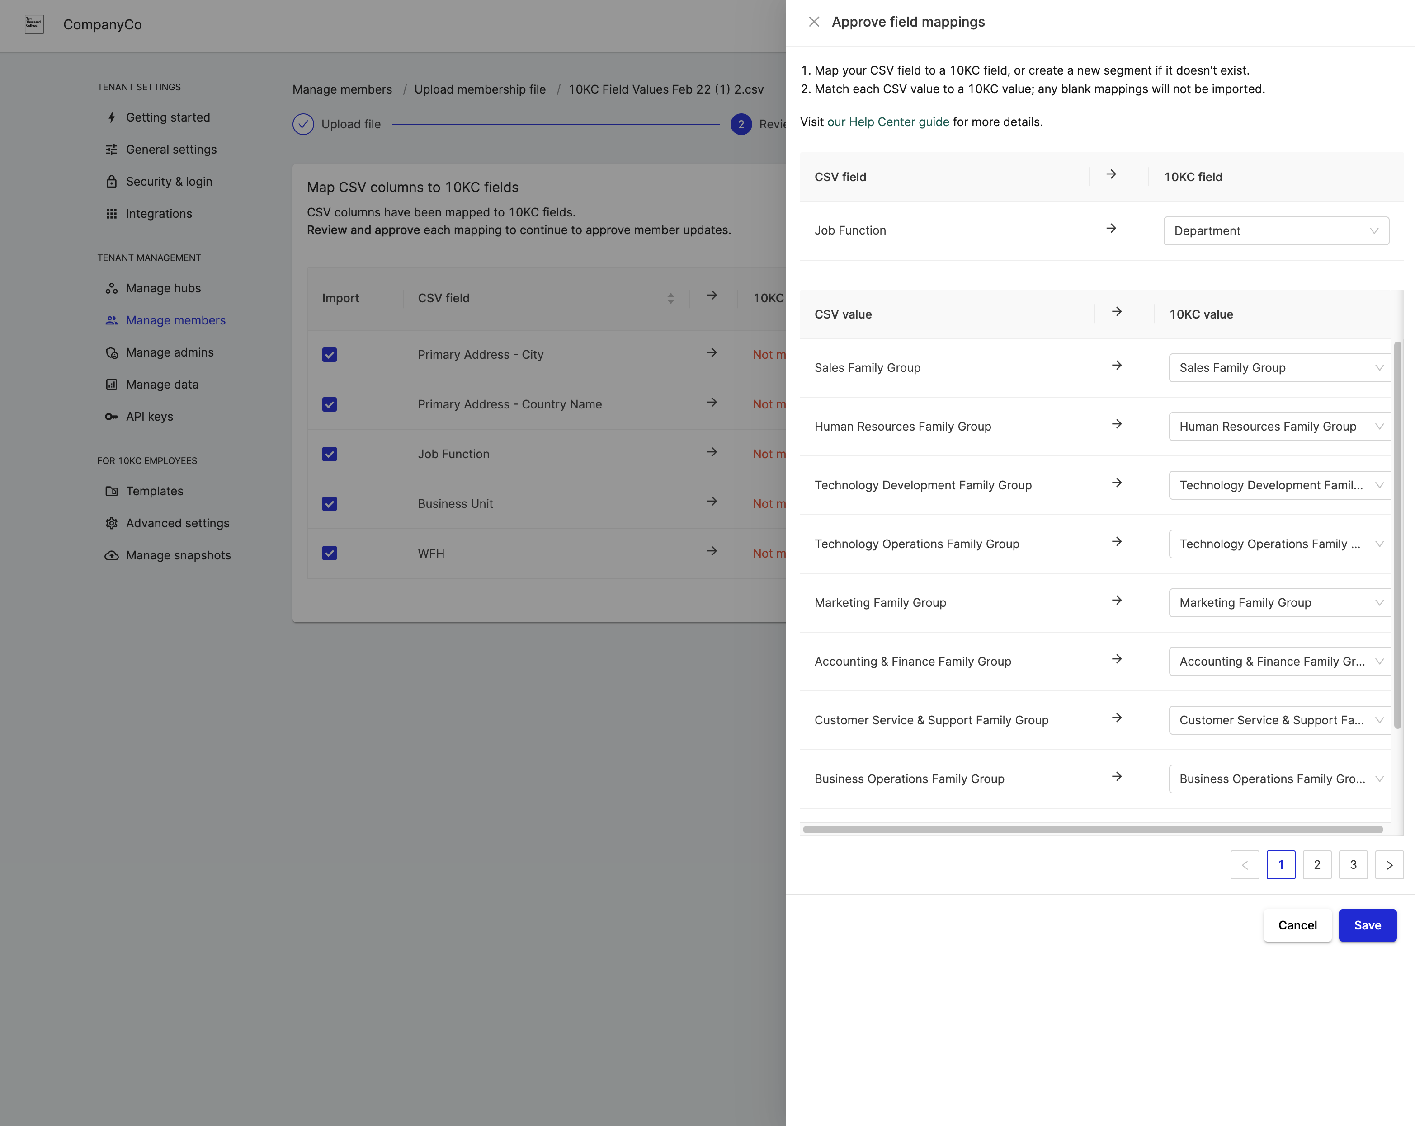Open Human Resources Family Group value dropdown
The width and height of the screenshot is (1415, 1126).
pos(1279,427)
